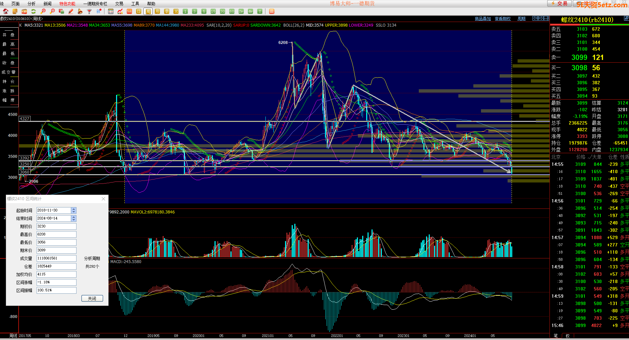629x340 pixels.
Task: Click the start date (起始时间) spinner
Action: tap(74, 210)
